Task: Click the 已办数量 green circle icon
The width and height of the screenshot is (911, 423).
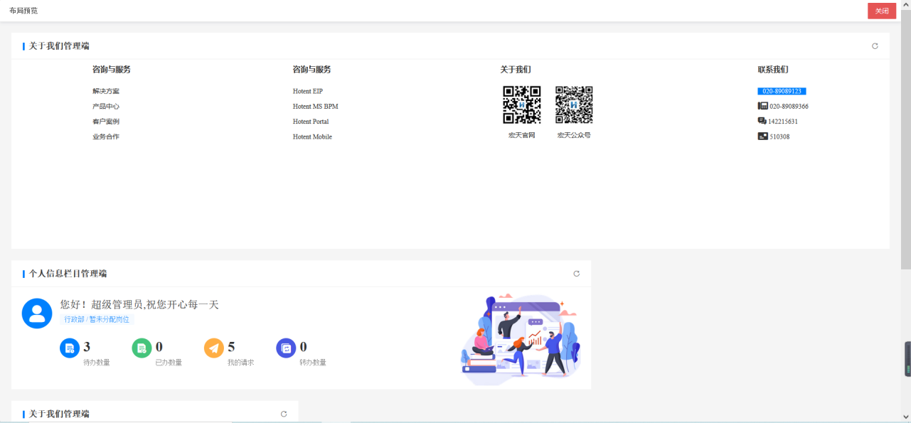Action: click(x=142, y=348)
